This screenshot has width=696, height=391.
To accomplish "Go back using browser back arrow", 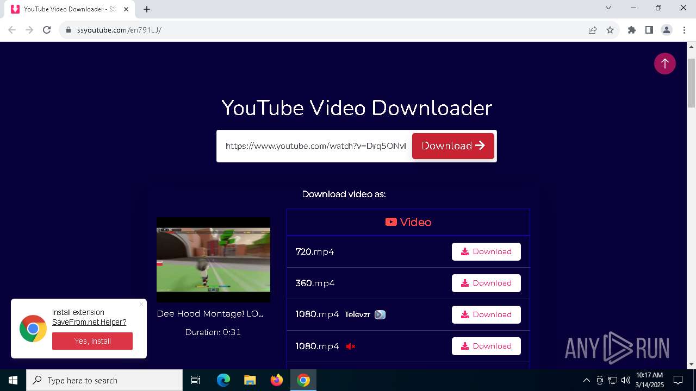I will pyautogui.click(x=12, y=30).
